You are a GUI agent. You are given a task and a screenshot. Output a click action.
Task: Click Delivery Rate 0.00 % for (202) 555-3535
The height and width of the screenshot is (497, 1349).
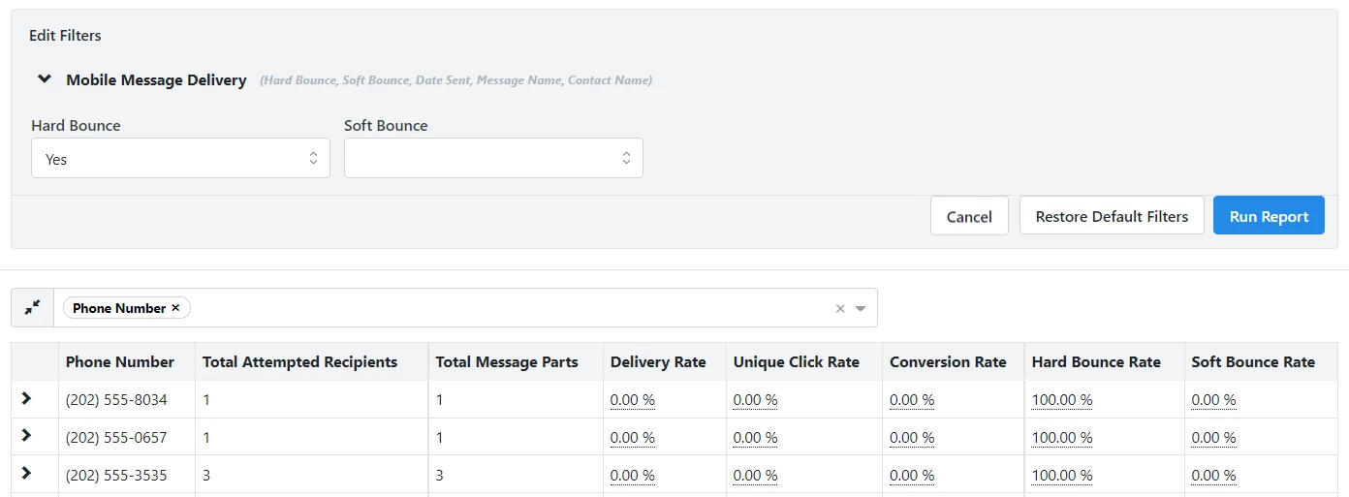coord(633,475)
